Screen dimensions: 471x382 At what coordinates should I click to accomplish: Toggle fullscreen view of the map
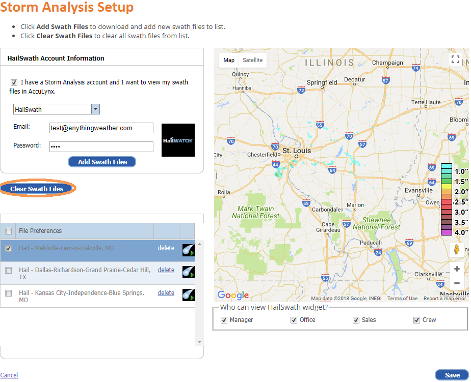coord(455,60)
